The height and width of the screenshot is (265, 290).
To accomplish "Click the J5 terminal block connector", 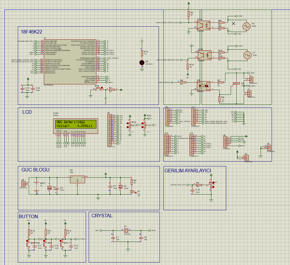I will pos(23,184).
